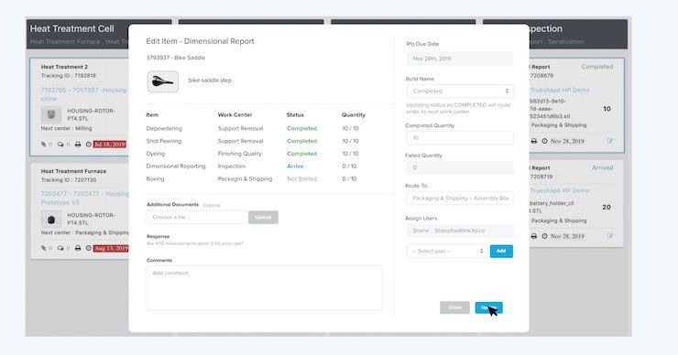Click the quantity 10 on the Completed card
This screenshot has width=678, height=355.
(x=607, y=109)
